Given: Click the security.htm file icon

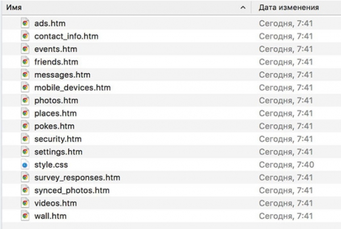Looking at the screenshot, I should pyautogui.click(x=25, y=139).
